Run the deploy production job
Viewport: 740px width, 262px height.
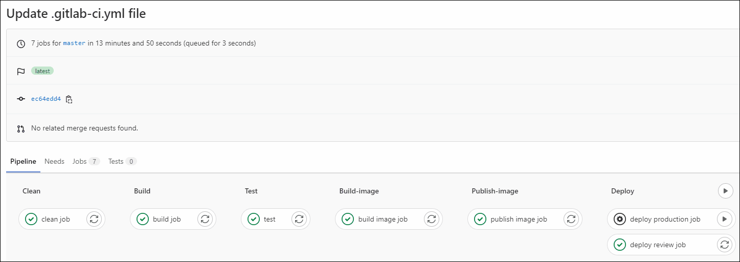click(724, 219)
